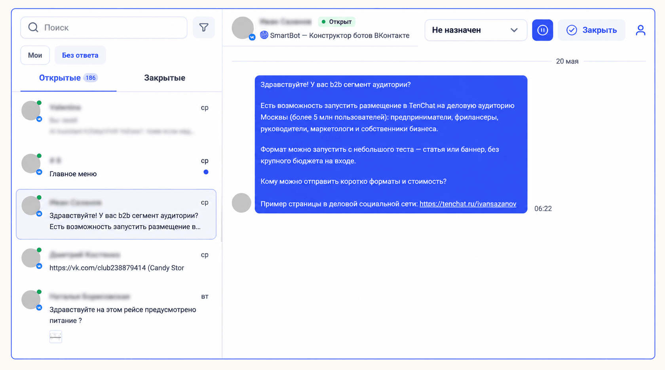
Task: Click the вт day label in the conversation list
Action: [205, 296]
